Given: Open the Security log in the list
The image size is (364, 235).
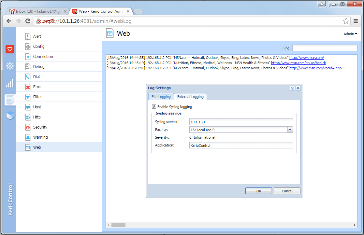Looking at the screenshot, I should click(x=40, y=127).
